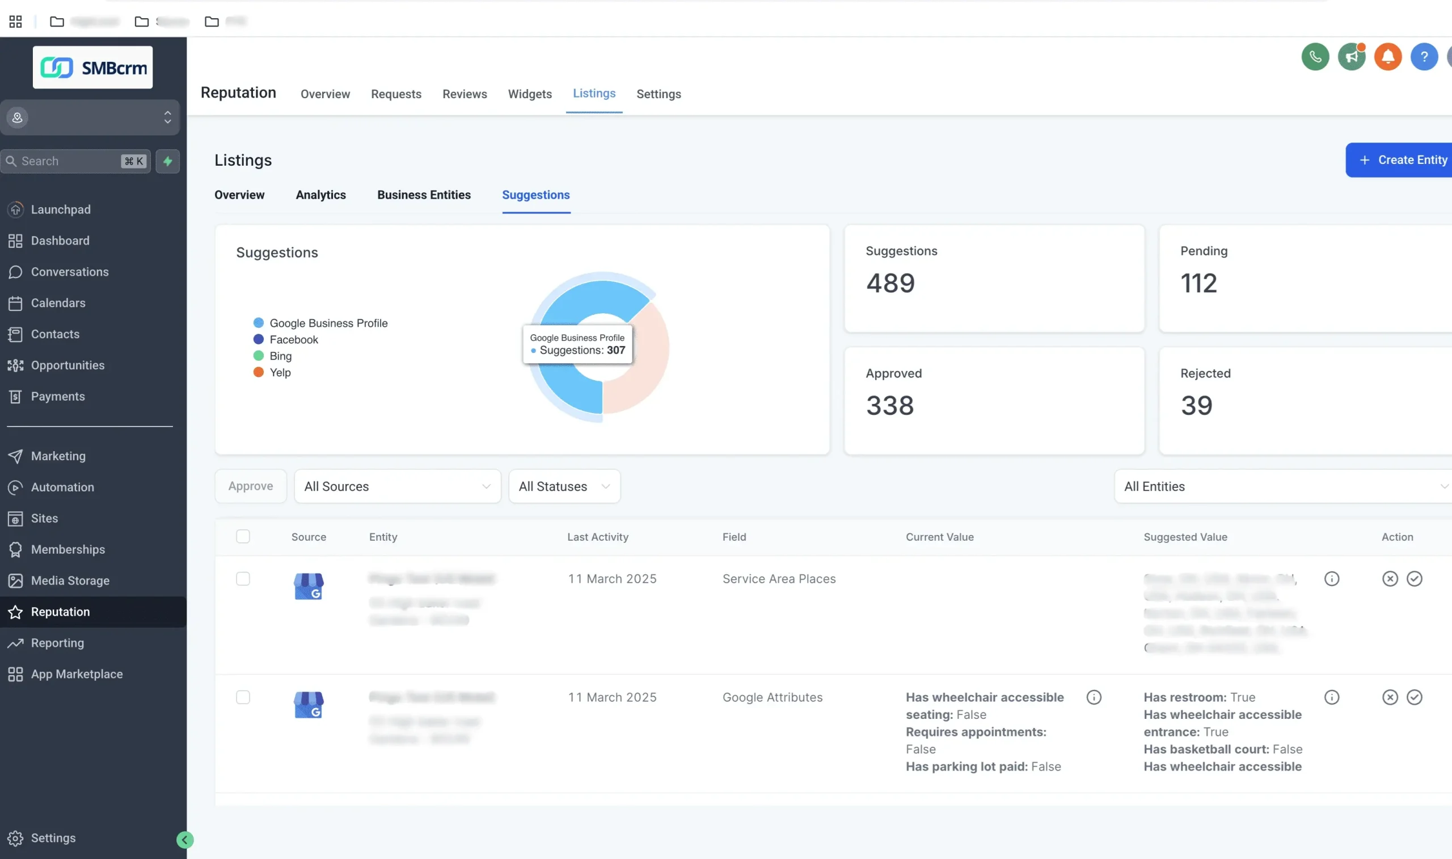Image resolution: width=1452 pixels, height=859 pixels.
Task: Click the Approved 338 stat card
Action: (x=994, y=401)
